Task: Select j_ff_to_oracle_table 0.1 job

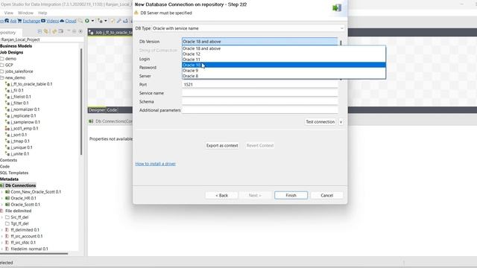Action: pos(31,84)
